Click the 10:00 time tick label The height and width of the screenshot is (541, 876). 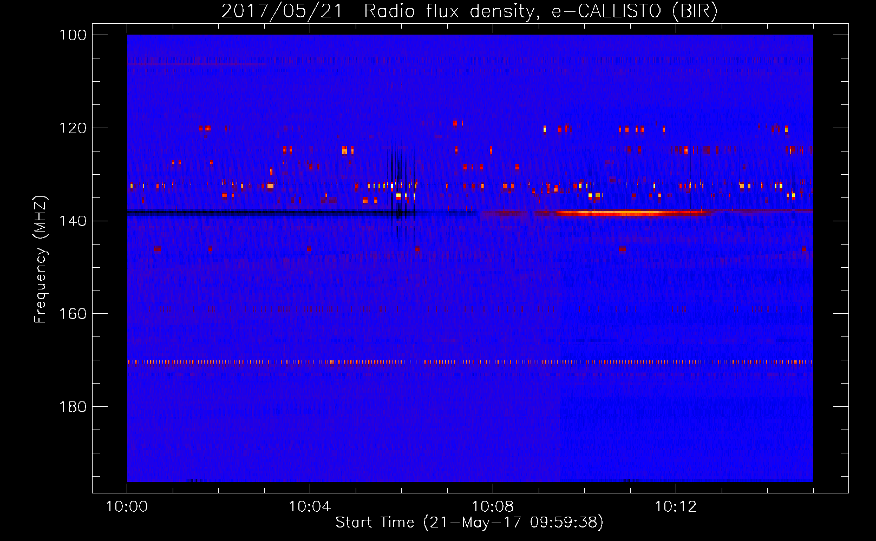point(127,507)
